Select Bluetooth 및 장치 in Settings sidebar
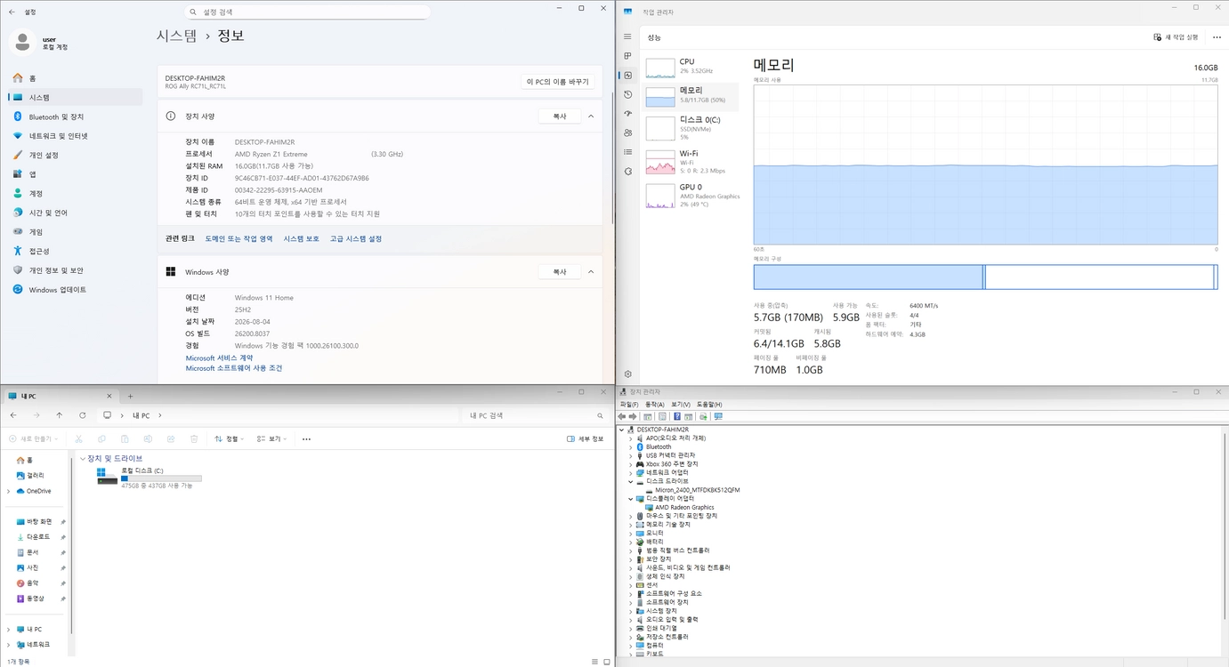This screenshot has width=1229, height=667. [75, 117]
